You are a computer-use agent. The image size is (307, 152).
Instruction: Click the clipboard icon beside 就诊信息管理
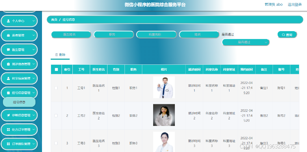click(8, 64)
